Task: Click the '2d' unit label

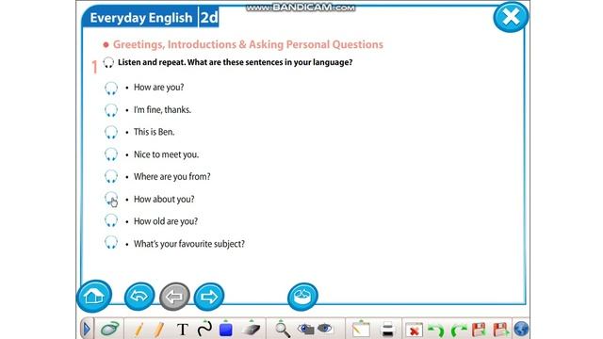Action: point(209,18)
